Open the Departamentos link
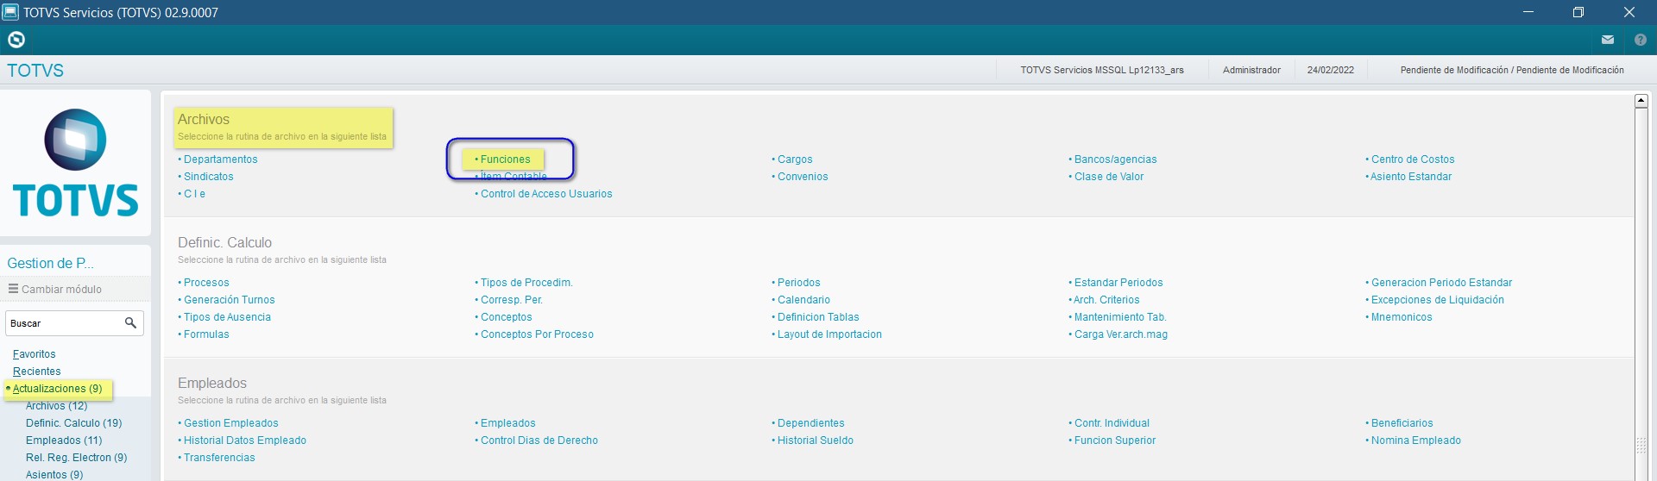This screenshot has height=481, width=1657. [220, 159]
